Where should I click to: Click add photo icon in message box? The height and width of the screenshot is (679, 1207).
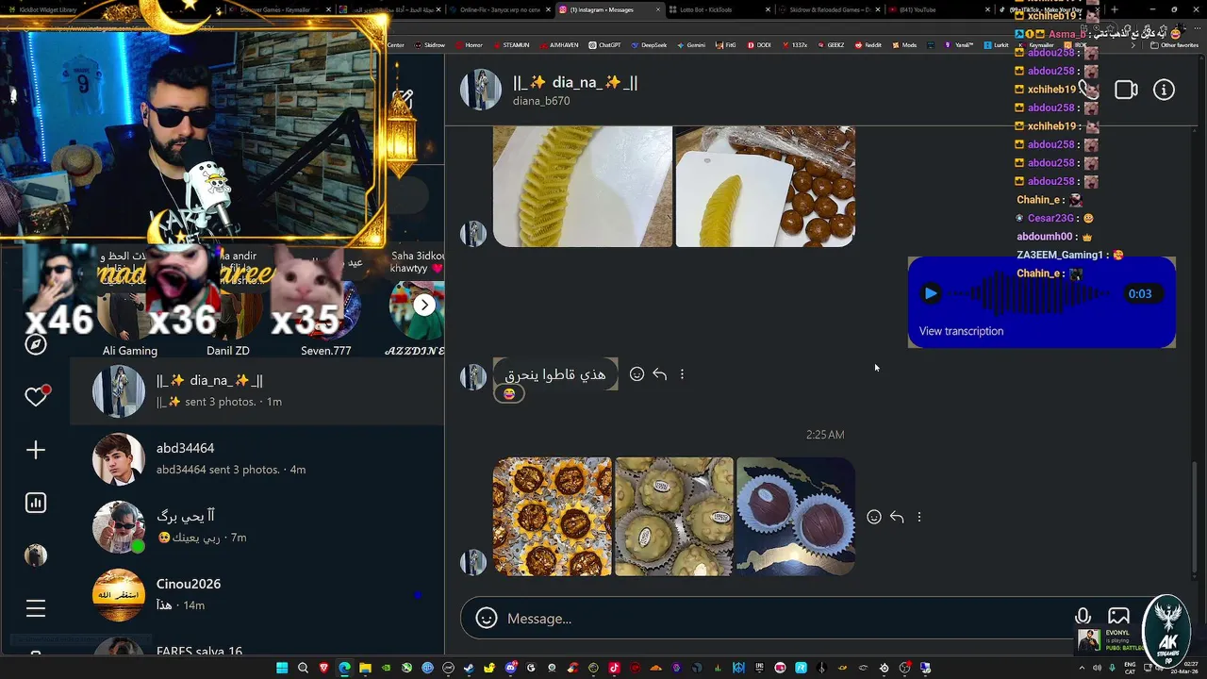[x=1118, y=617]
